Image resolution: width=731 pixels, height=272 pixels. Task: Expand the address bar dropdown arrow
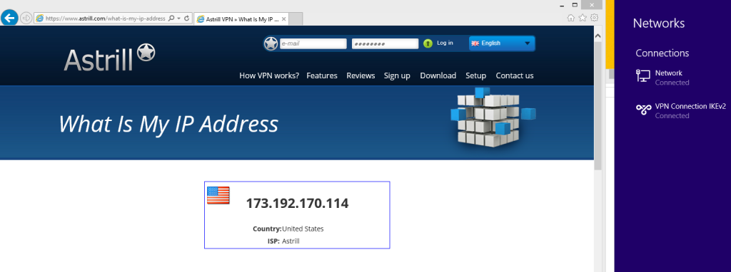pyautogui.click(x=179, y=19)
